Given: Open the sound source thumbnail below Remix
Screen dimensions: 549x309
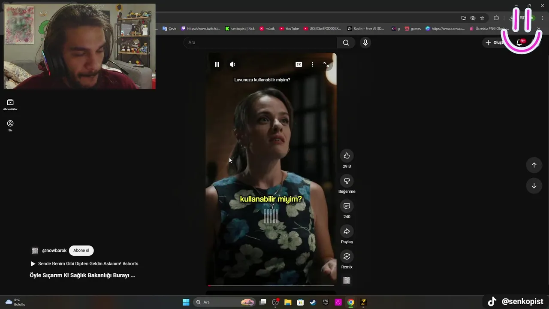Looking at the screenshot, I should (347, 280).
